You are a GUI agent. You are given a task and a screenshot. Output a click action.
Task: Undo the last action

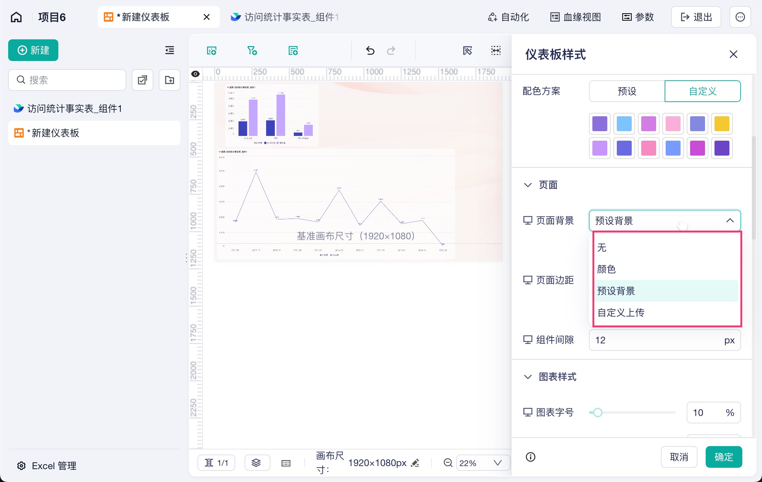370,51
